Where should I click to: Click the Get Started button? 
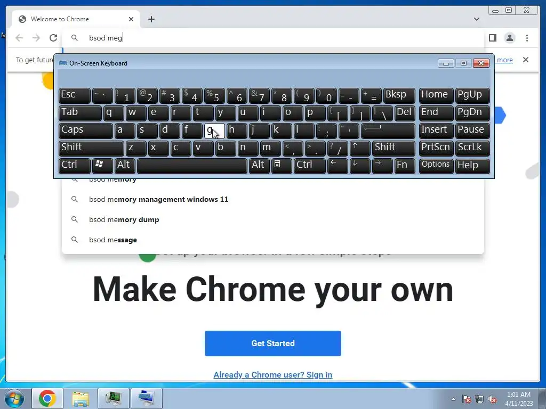(x=273, y=343)
